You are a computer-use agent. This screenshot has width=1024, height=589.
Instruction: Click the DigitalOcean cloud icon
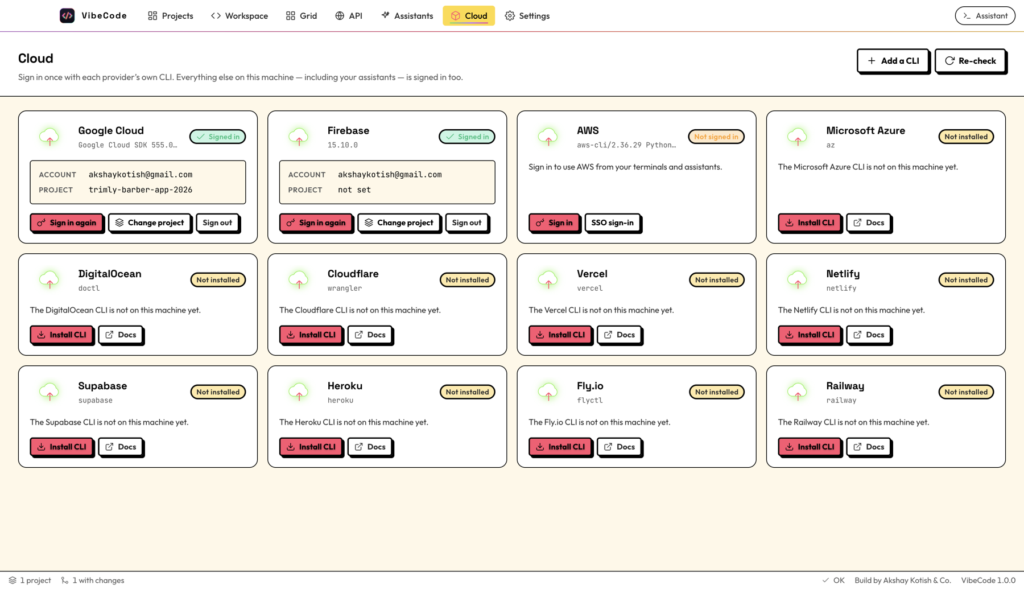(49, 279)
